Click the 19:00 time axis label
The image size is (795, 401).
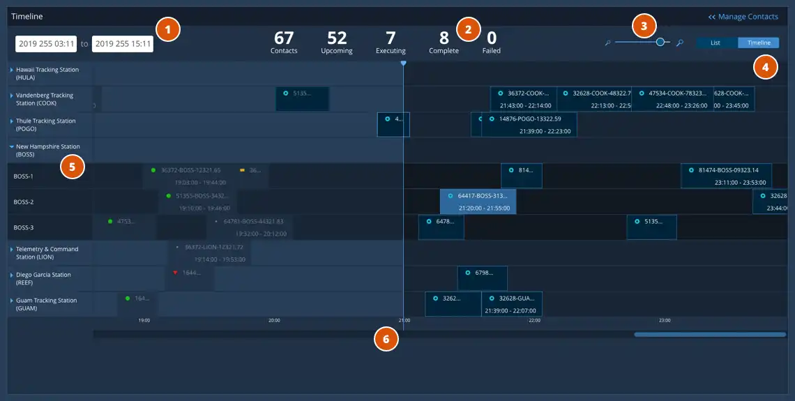(x=144, y=320)
